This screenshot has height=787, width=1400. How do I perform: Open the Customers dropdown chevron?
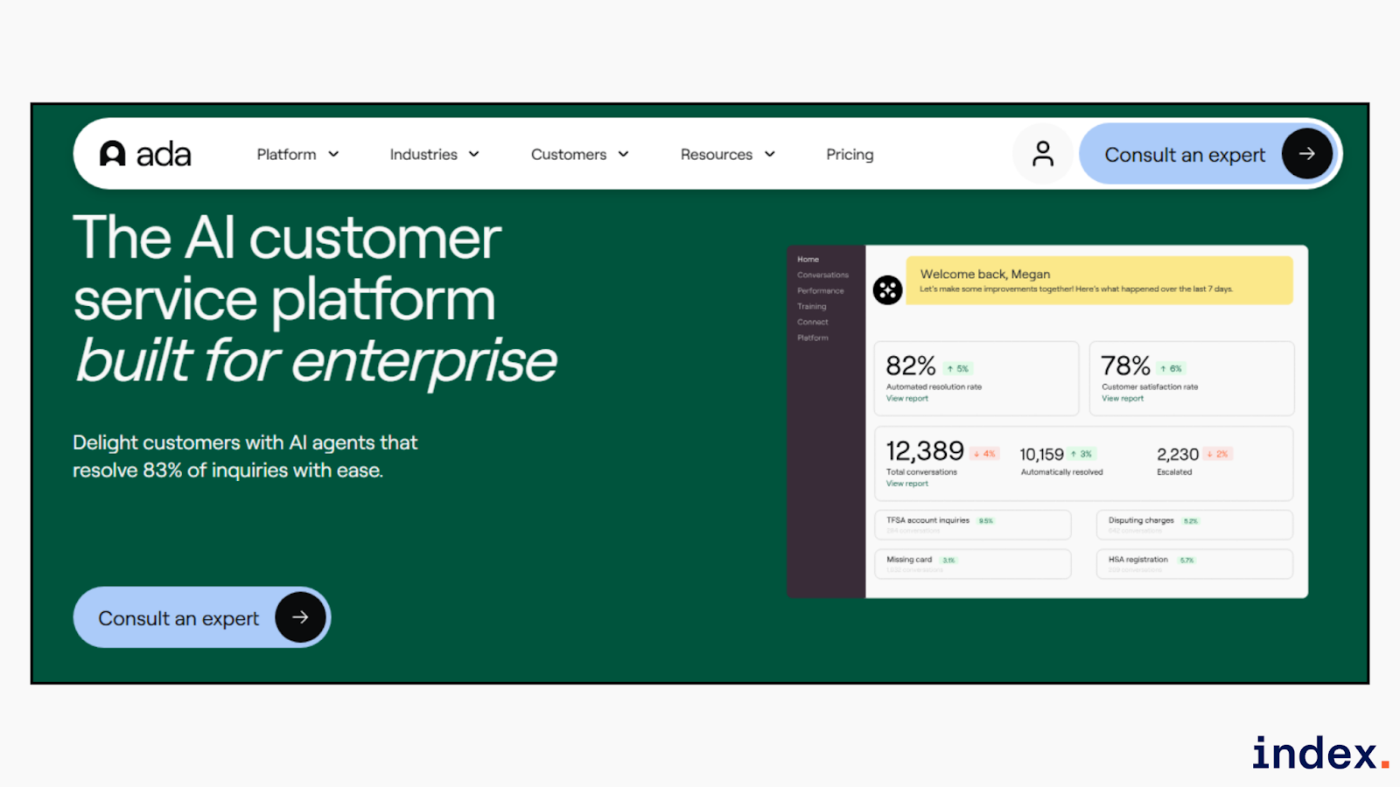pyautogui.click(x=624, y=155)
